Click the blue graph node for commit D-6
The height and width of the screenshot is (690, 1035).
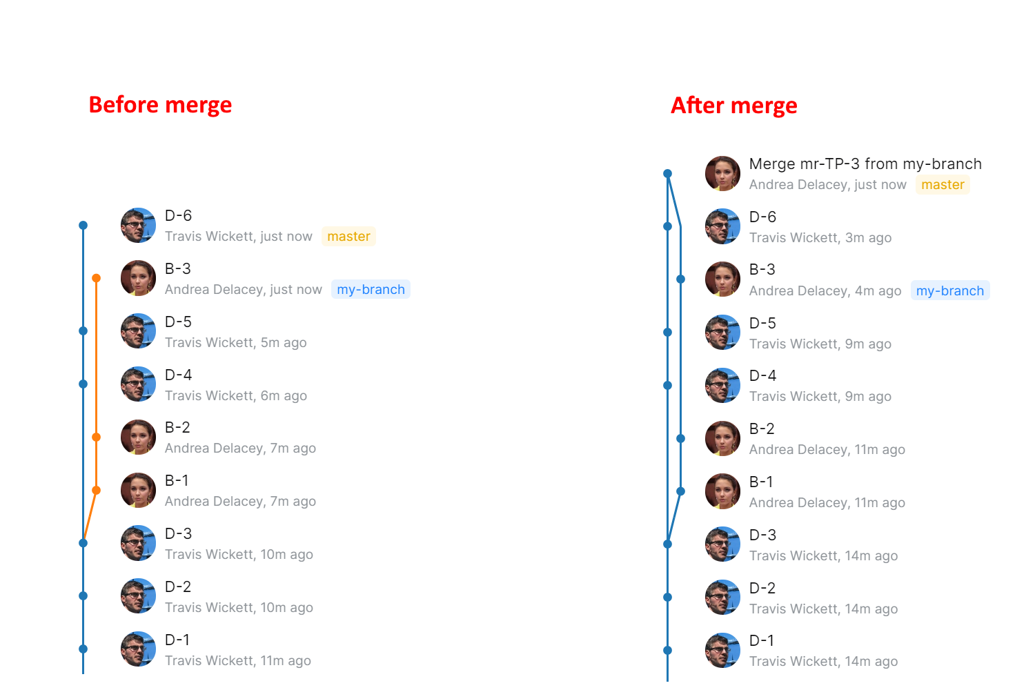[x=83, y=225]
